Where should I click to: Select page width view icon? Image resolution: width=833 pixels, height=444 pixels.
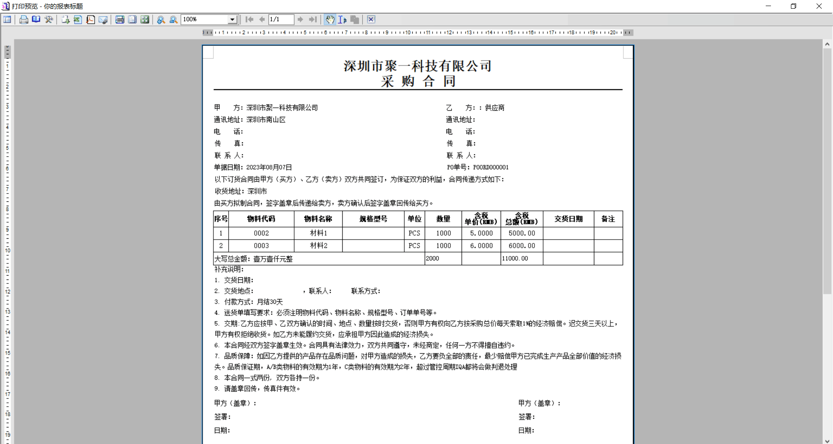[x=120, y=20]
